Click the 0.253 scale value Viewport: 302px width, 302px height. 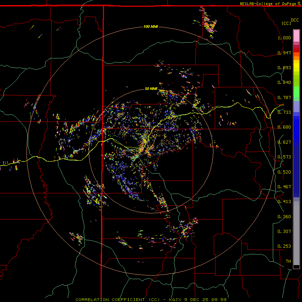point(284,246)
